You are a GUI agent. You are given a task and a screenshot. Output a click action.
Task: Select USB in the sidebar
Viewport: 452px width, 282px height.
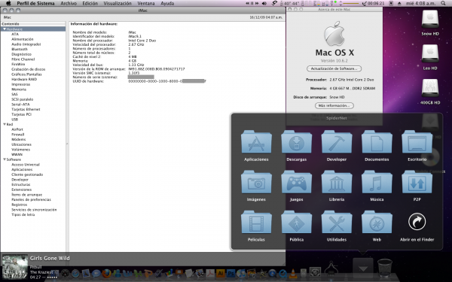(14, 120)
